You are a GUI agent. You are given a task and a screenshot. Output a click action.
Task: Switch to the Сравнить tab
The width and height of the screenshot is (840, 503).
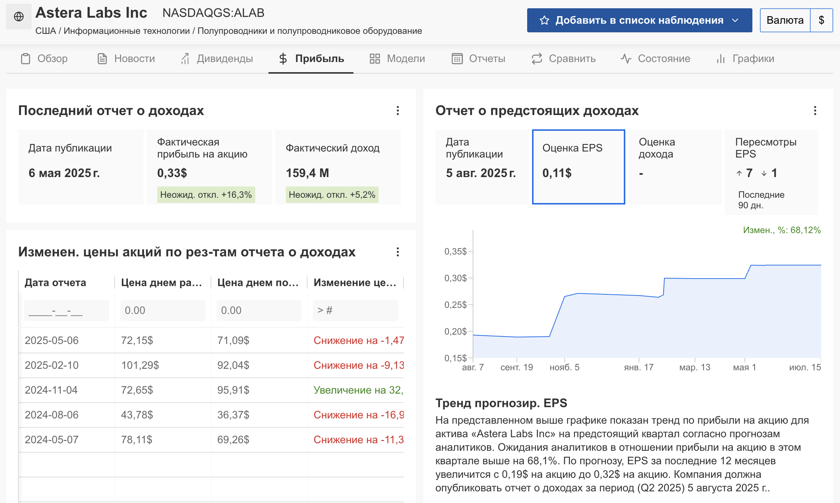click(x=564, y=59)
